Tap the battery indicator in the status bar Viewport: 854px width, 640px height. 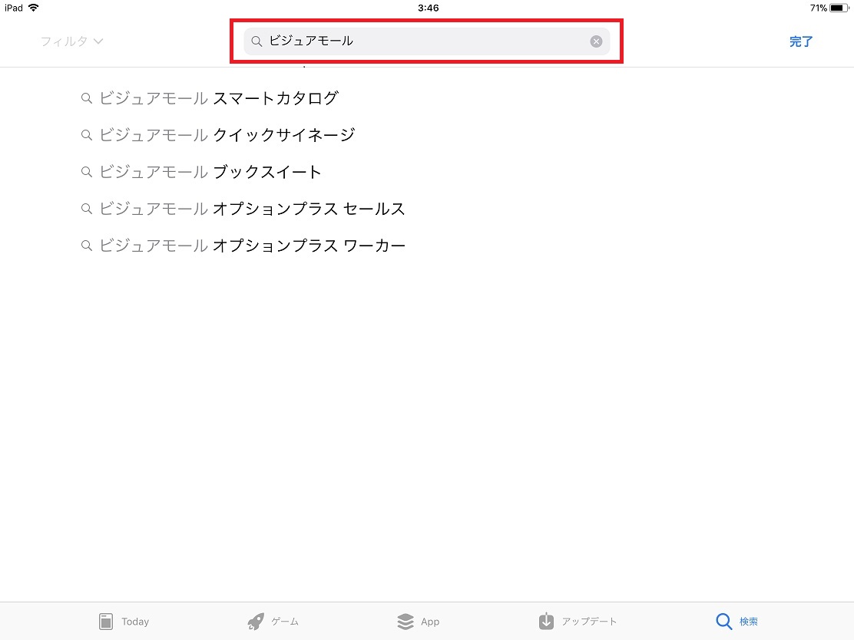(x=839, y=8)
